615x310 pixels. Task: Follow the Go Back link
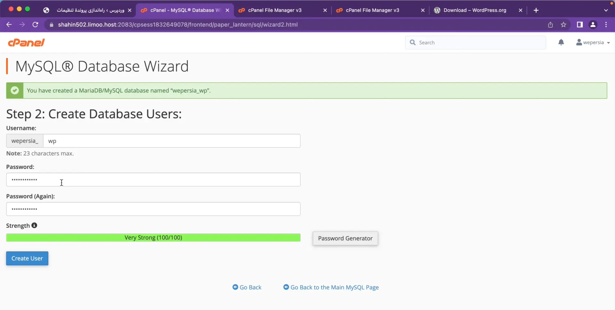coord(247,287)
